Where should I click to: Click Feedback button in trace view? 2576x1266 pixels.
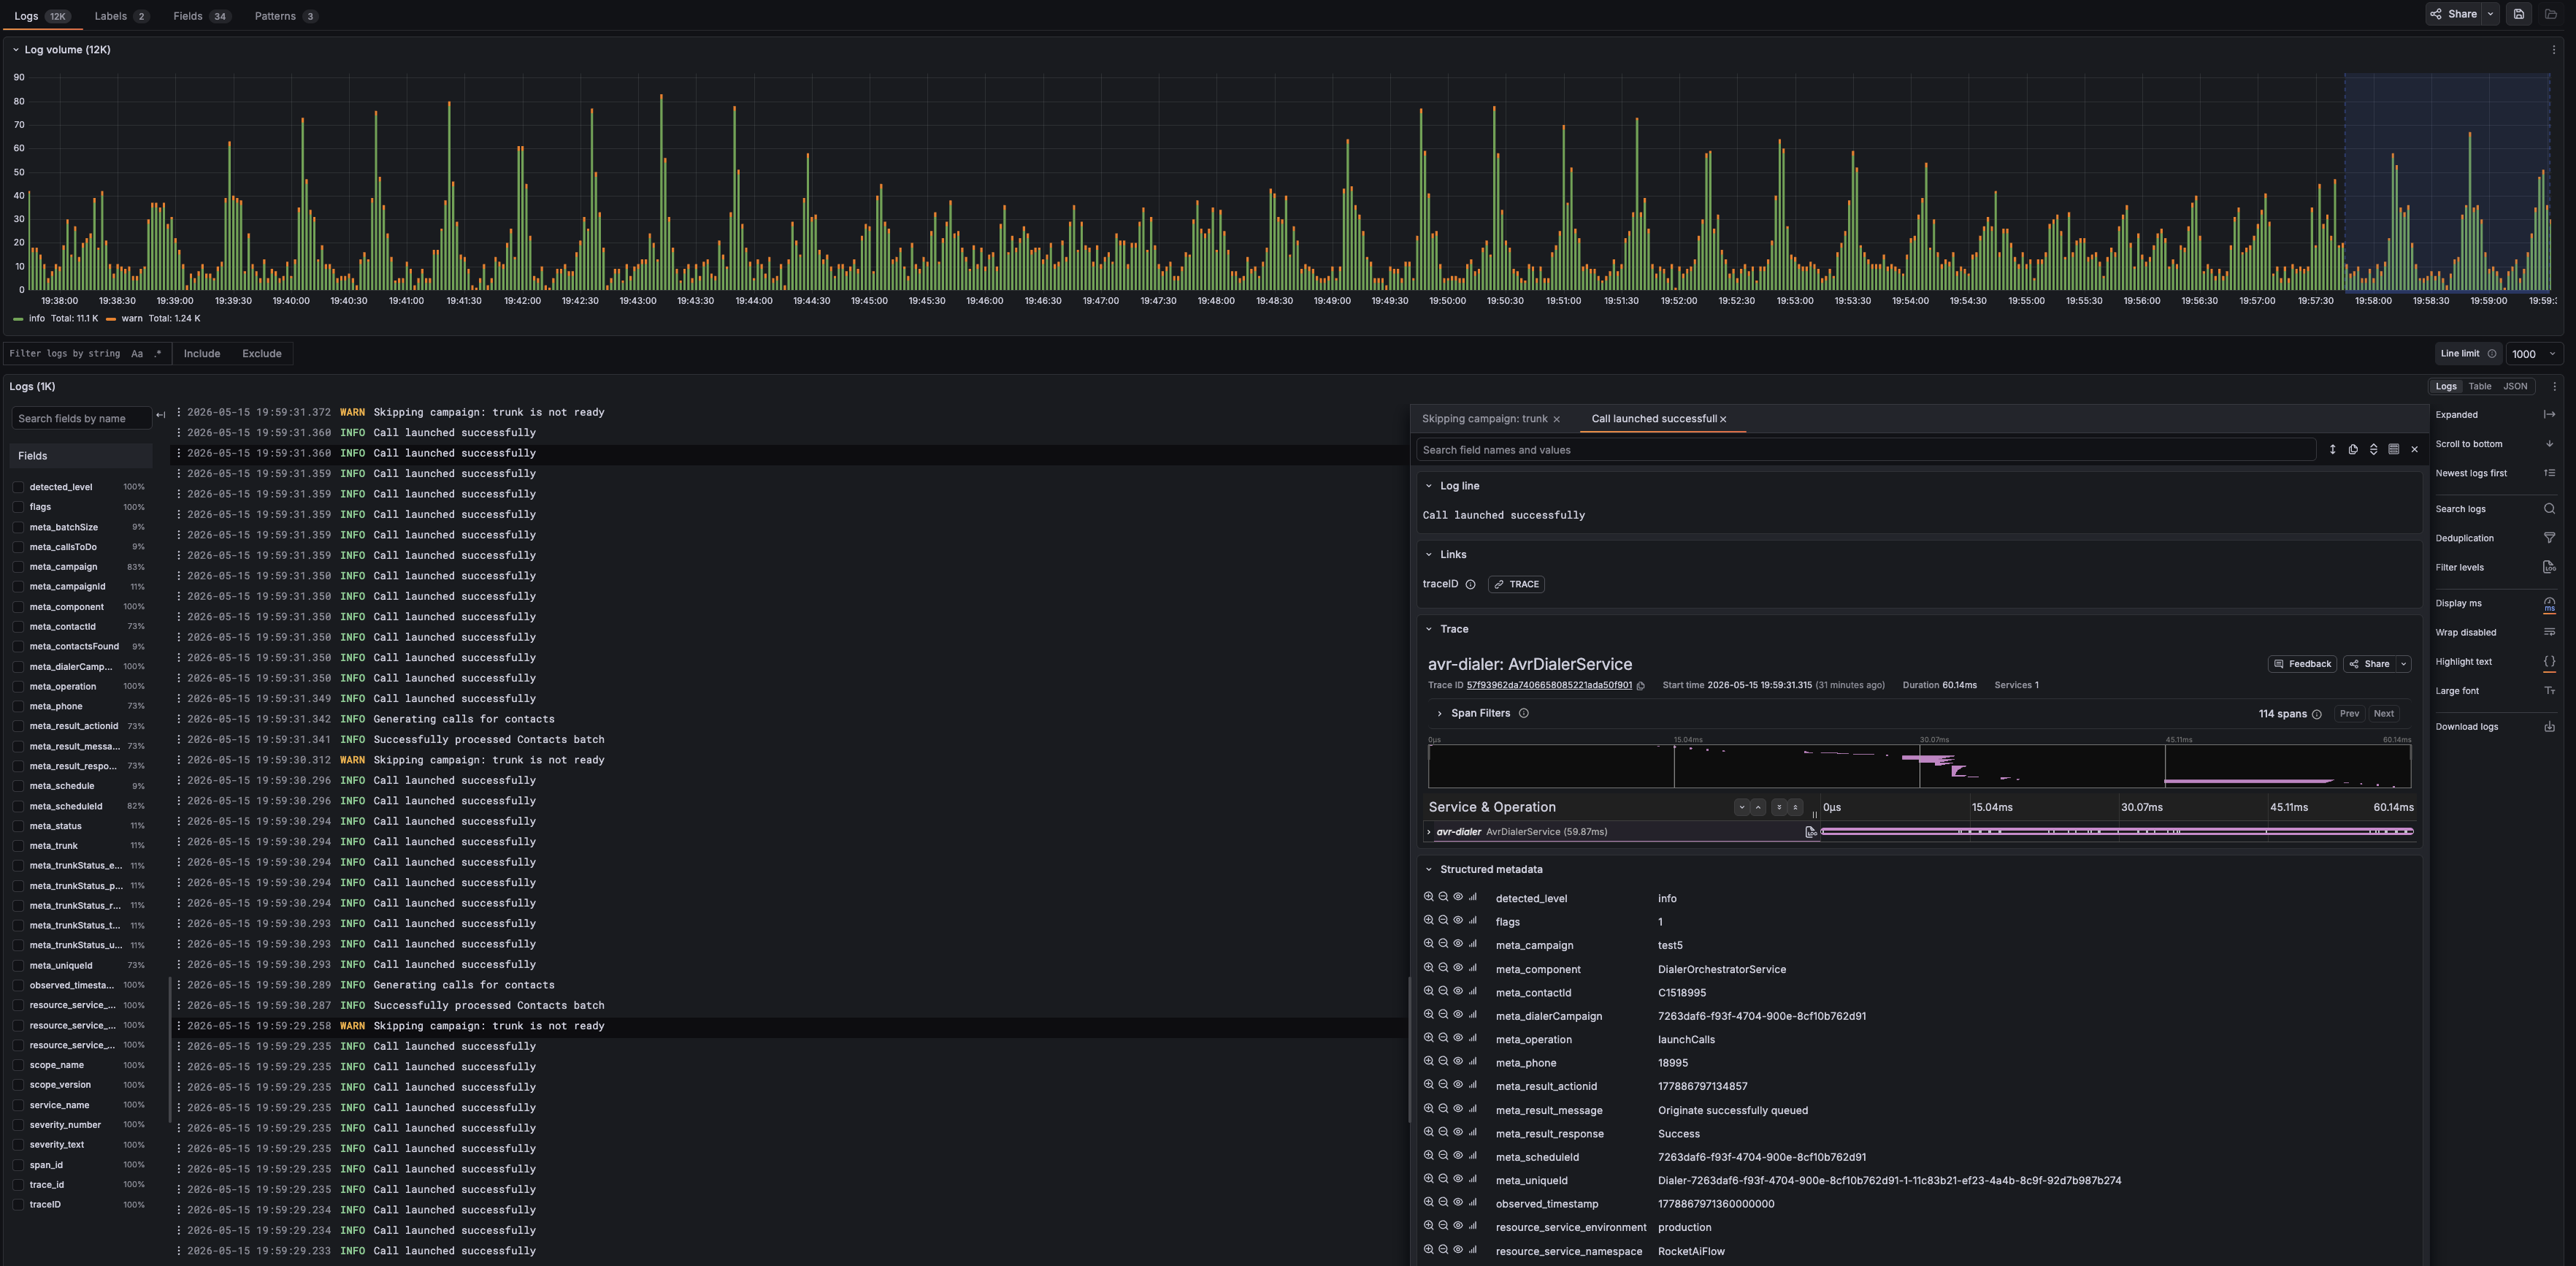point(2301,663)
